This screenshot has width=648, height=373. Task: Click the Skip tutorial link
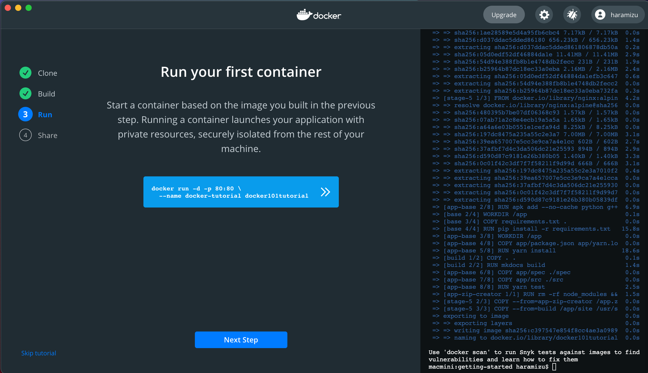click(x=38, y=353)
